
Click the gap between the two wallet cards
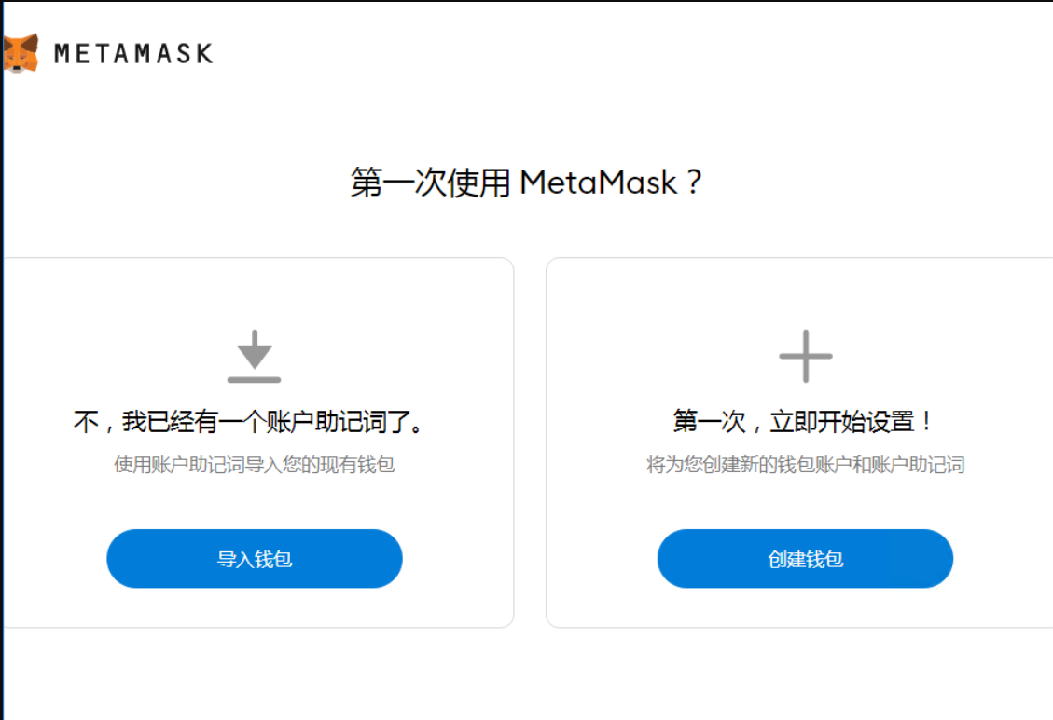[530, 442]
